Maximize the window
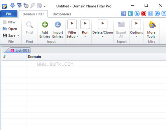This screenshot has width=166, height=130. pos(146,5)
